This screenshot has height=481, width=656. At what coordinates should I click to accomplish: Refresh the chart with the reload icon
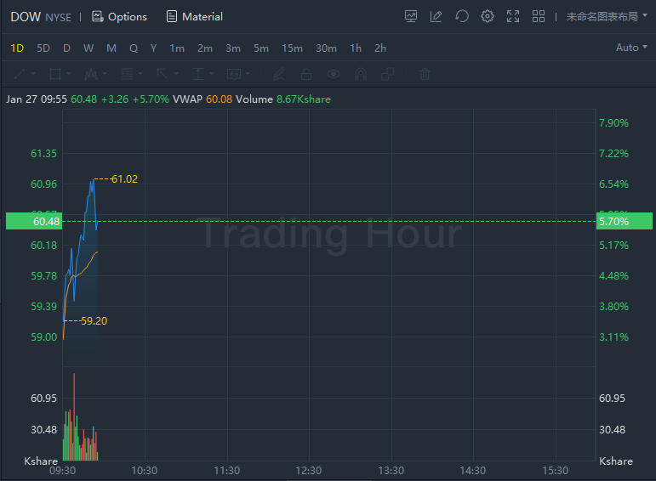point(462,17)
